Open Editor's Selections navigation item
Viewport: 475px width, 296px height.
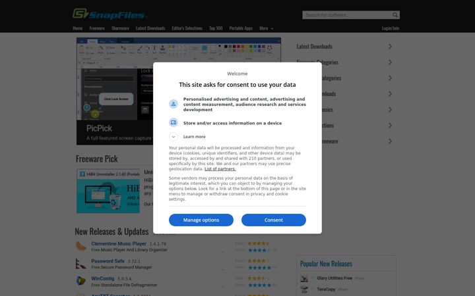click(x=187, y=28)
